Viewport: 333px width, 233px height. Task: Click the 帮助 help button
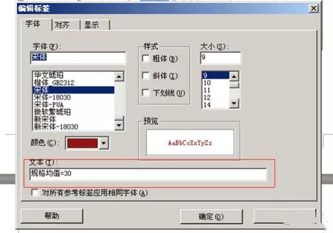(52, 216)
